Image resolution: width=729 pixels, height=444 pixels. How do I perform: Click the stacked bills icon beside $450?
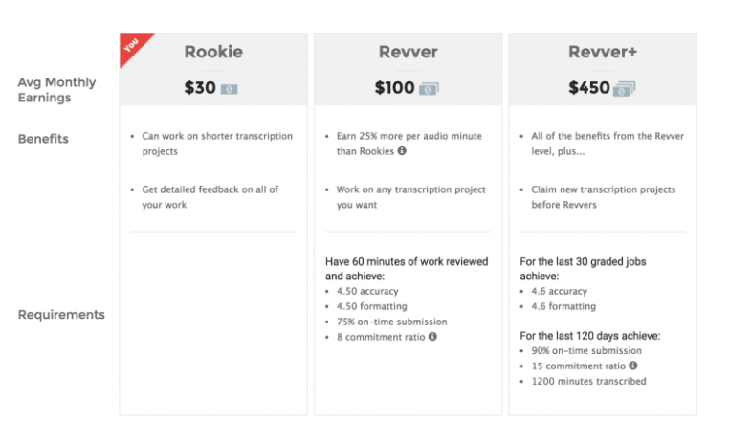point(624,88)
